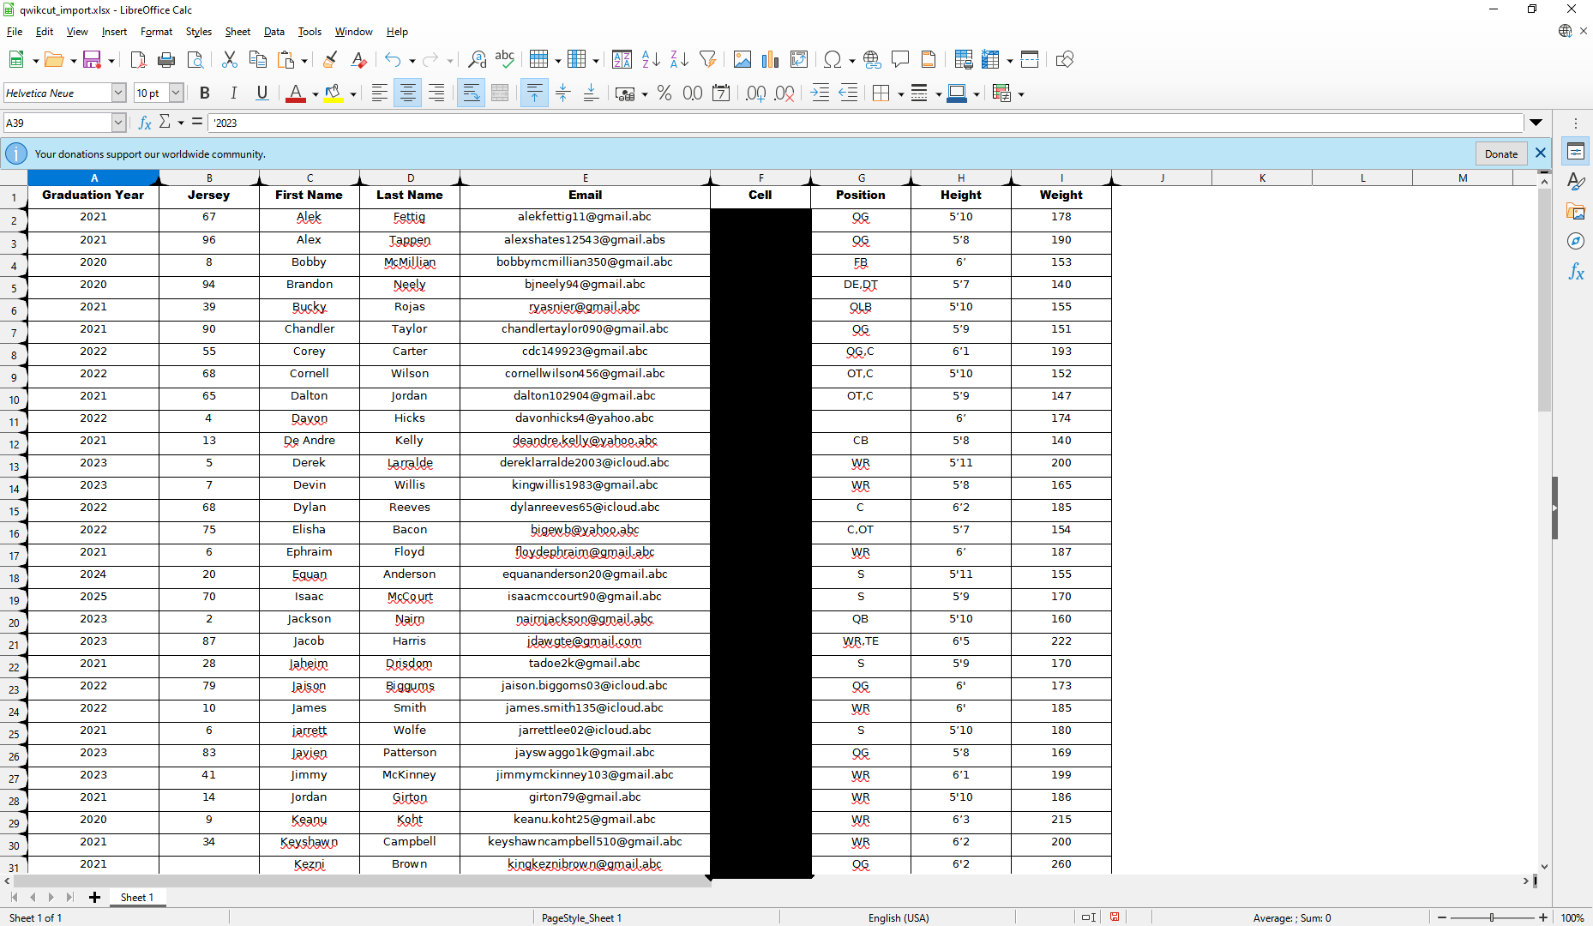The height and width of the screenshot is (926, 1593).
Task: Apply the red font color swatch
Action: [x=295, y=93]
